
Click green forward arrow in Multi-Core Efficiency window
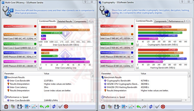47,106
